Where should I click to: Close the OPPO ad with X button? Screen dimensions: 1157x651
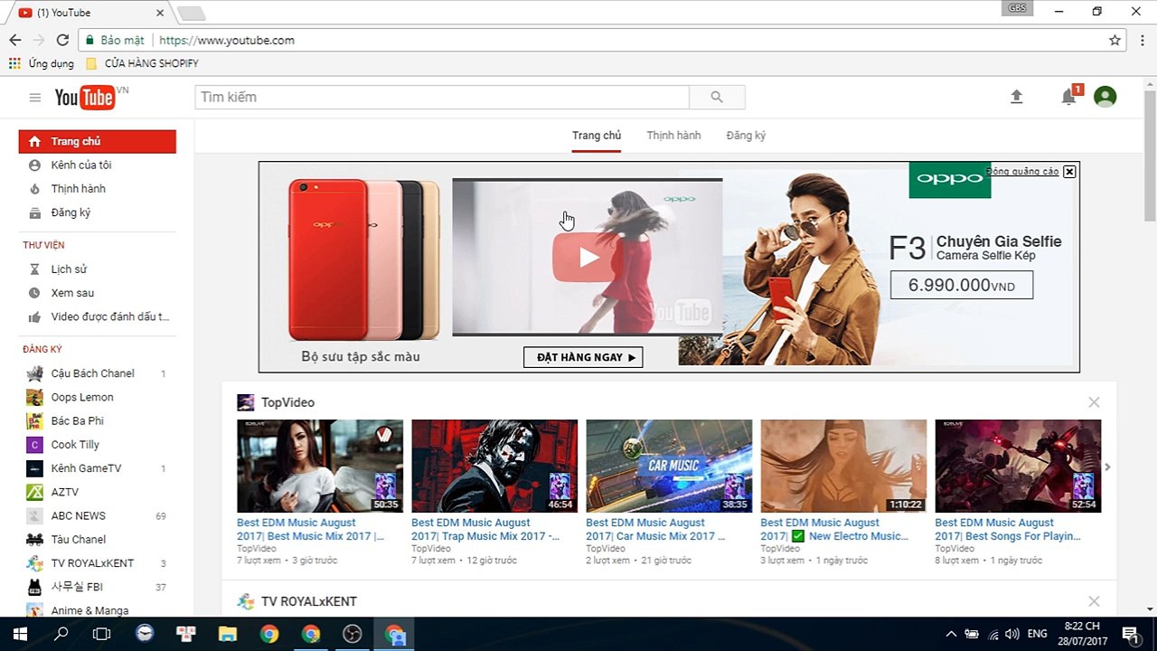click(x=1069, y=172)
